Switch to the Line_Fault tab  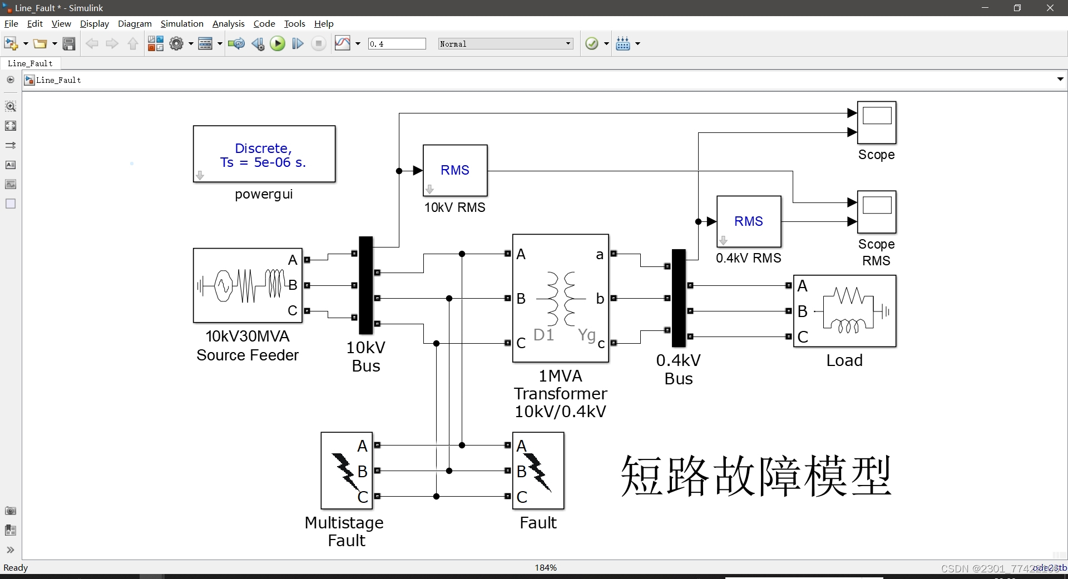[31, 63]
